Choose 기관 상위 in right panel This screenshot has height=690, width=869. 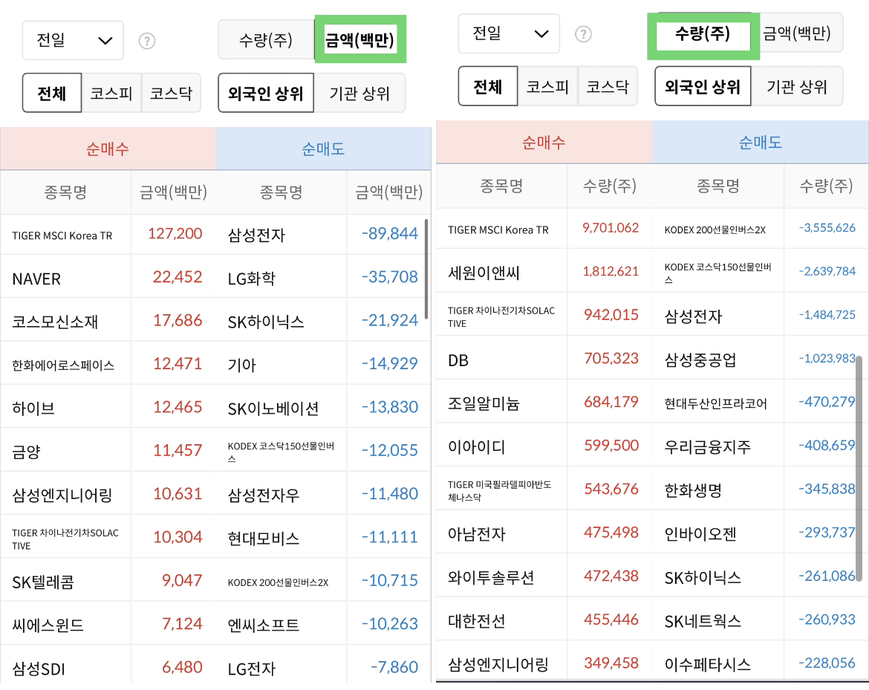click(x=797, y=86)
